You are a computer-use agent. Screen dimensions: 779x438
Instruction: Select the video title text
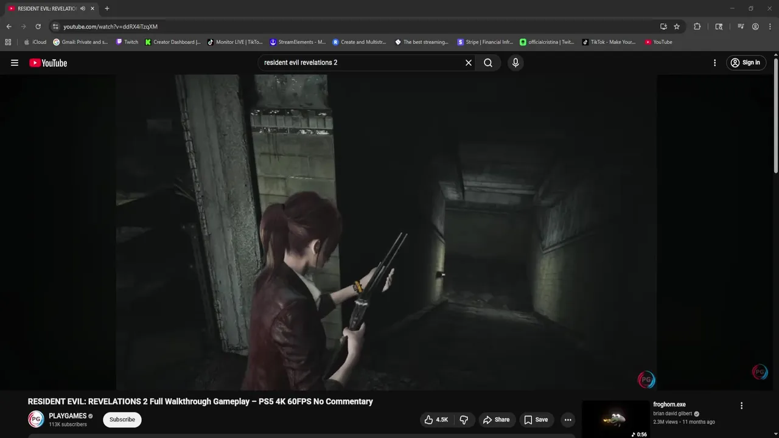coord(200,401)
